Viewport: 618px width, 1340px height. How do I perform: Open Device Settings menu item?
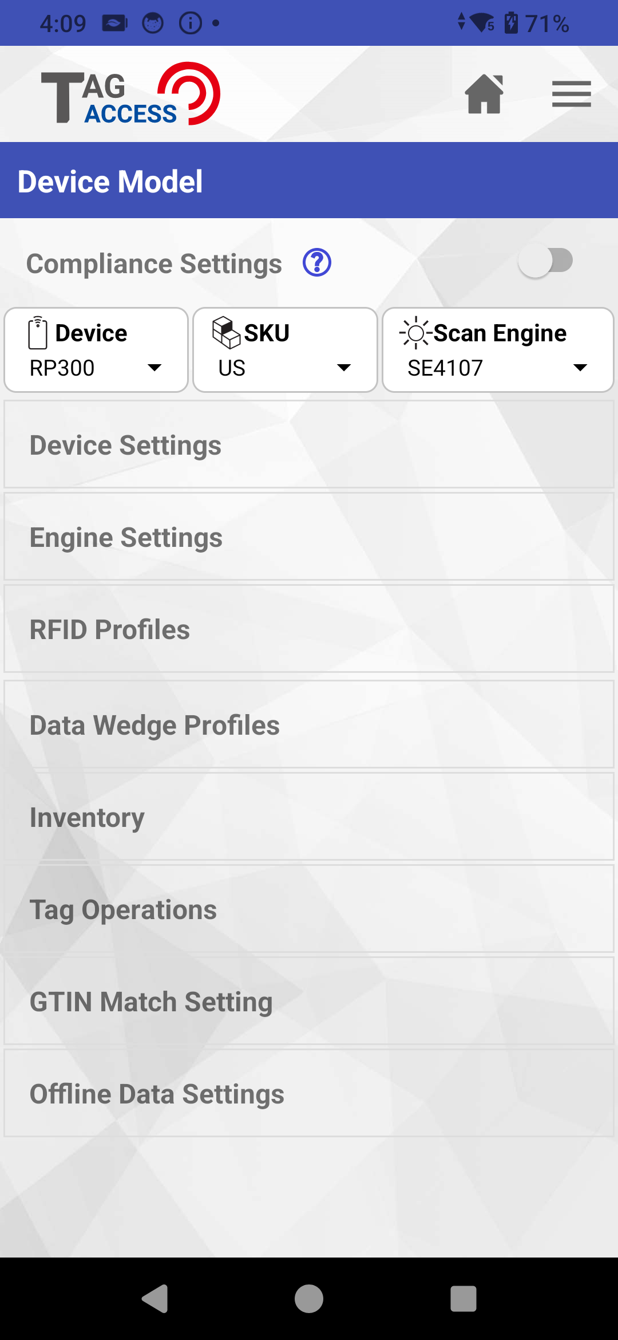click(x=309, y=445)
